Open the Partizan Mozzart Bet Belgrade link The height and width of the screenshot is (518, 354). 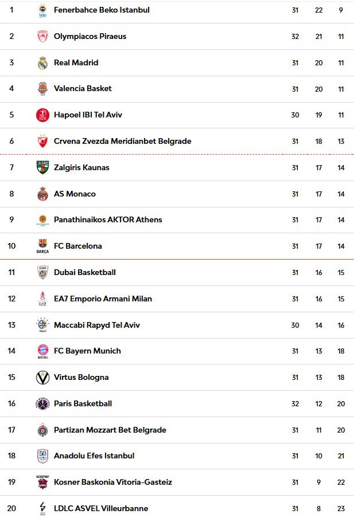click(110, 430)
